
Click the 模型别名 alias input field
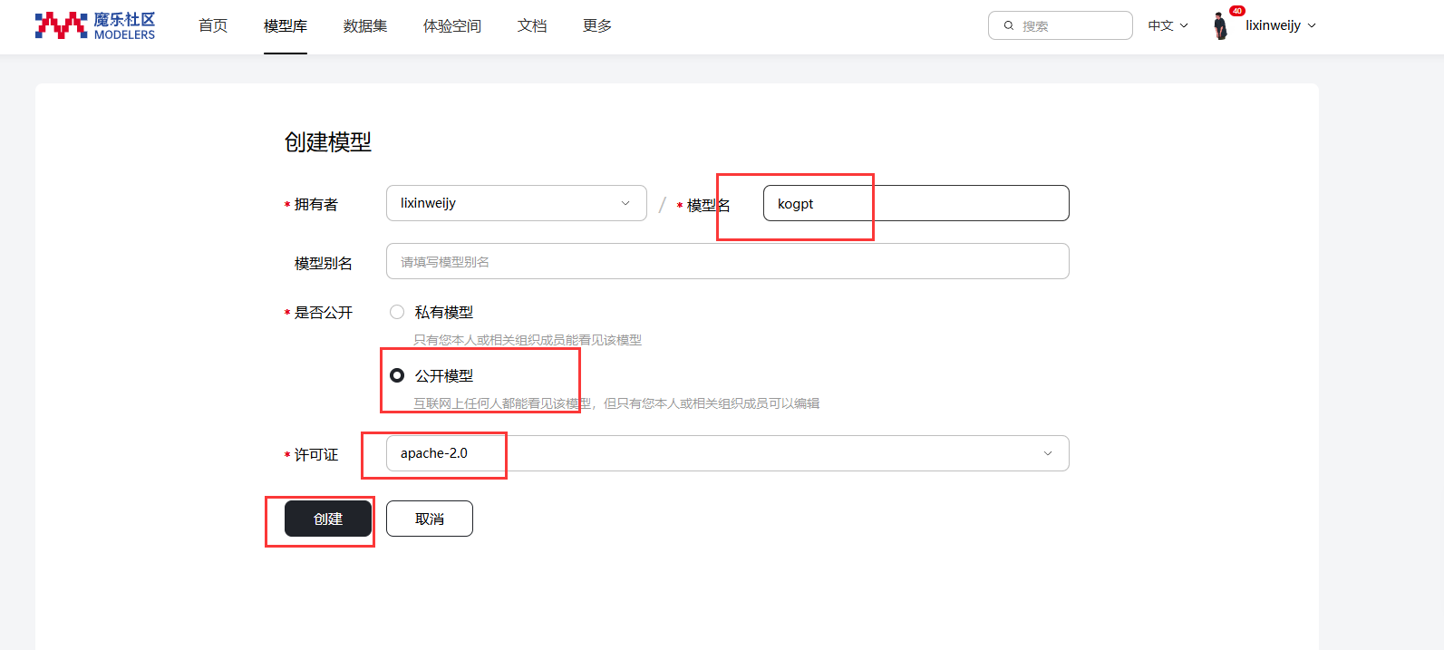tap(727, 261)
